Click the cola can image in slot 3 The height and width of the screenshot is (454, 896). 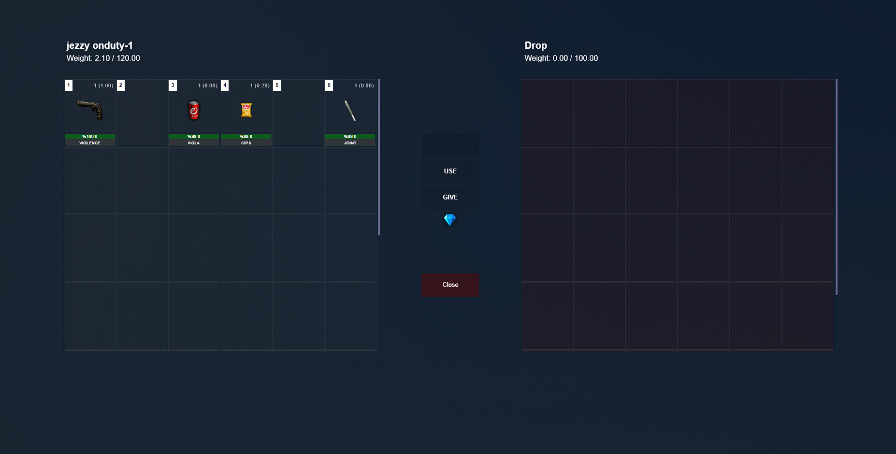pyautogui.click(x=194, y=110)
